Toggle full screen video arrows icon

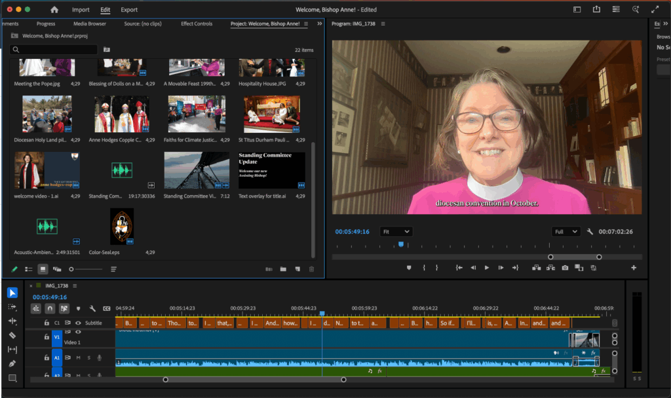tap(655, 9)
